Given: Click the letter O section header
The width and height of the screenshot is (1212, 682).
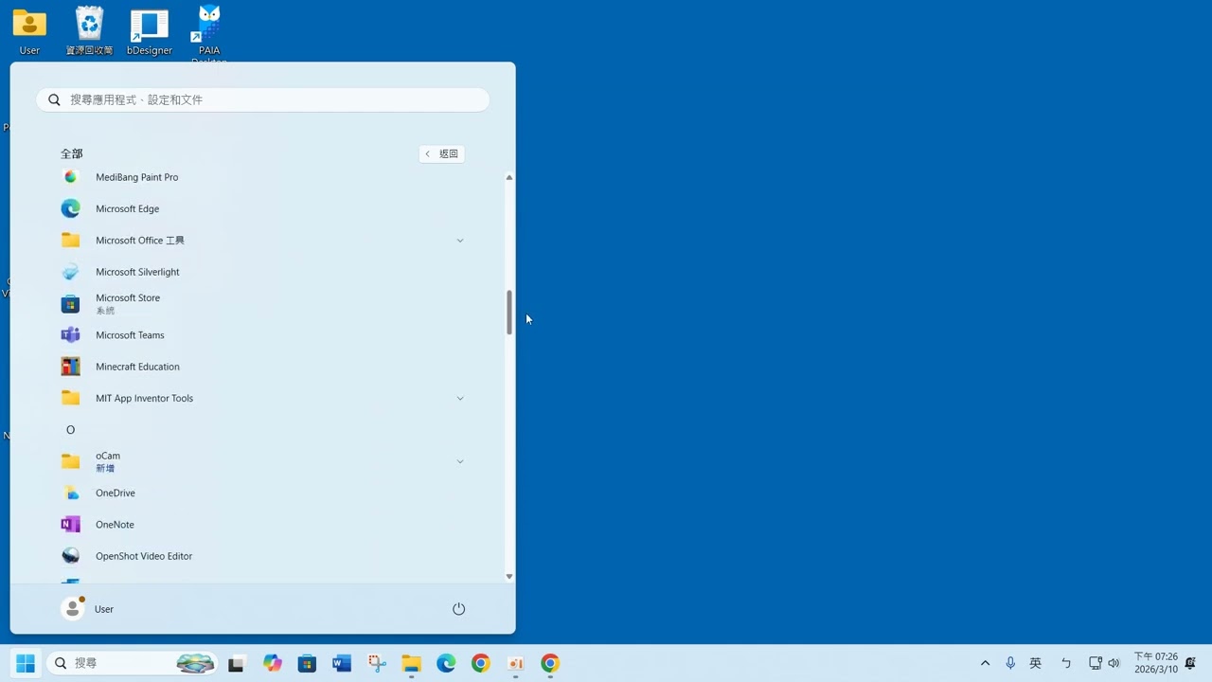Looking at the screenshot, I should tap(70, 430).
